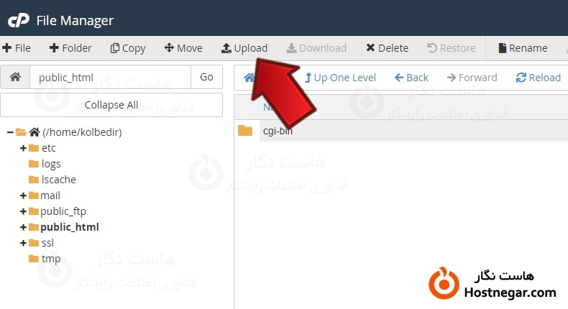The width and height of the screenshot is (568, 309).
Task: Select the cgi-bin folder row
Action: (x=401, y=131)
